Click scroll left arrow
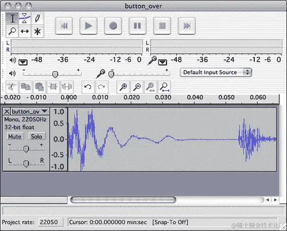This screenshot has height=231, width=287. 267,200
